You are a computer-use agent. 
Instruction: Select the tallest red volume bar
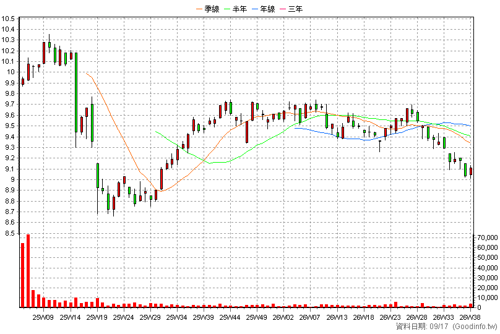28,271
